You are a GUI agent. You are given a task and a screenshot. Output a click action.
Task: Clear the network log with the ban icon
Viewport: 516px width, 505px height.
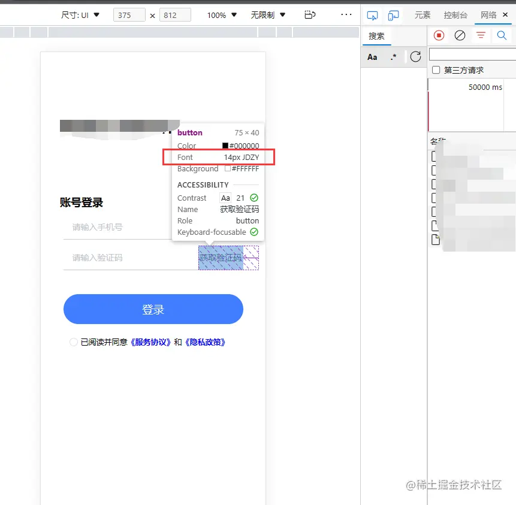(x=460, y=35)
